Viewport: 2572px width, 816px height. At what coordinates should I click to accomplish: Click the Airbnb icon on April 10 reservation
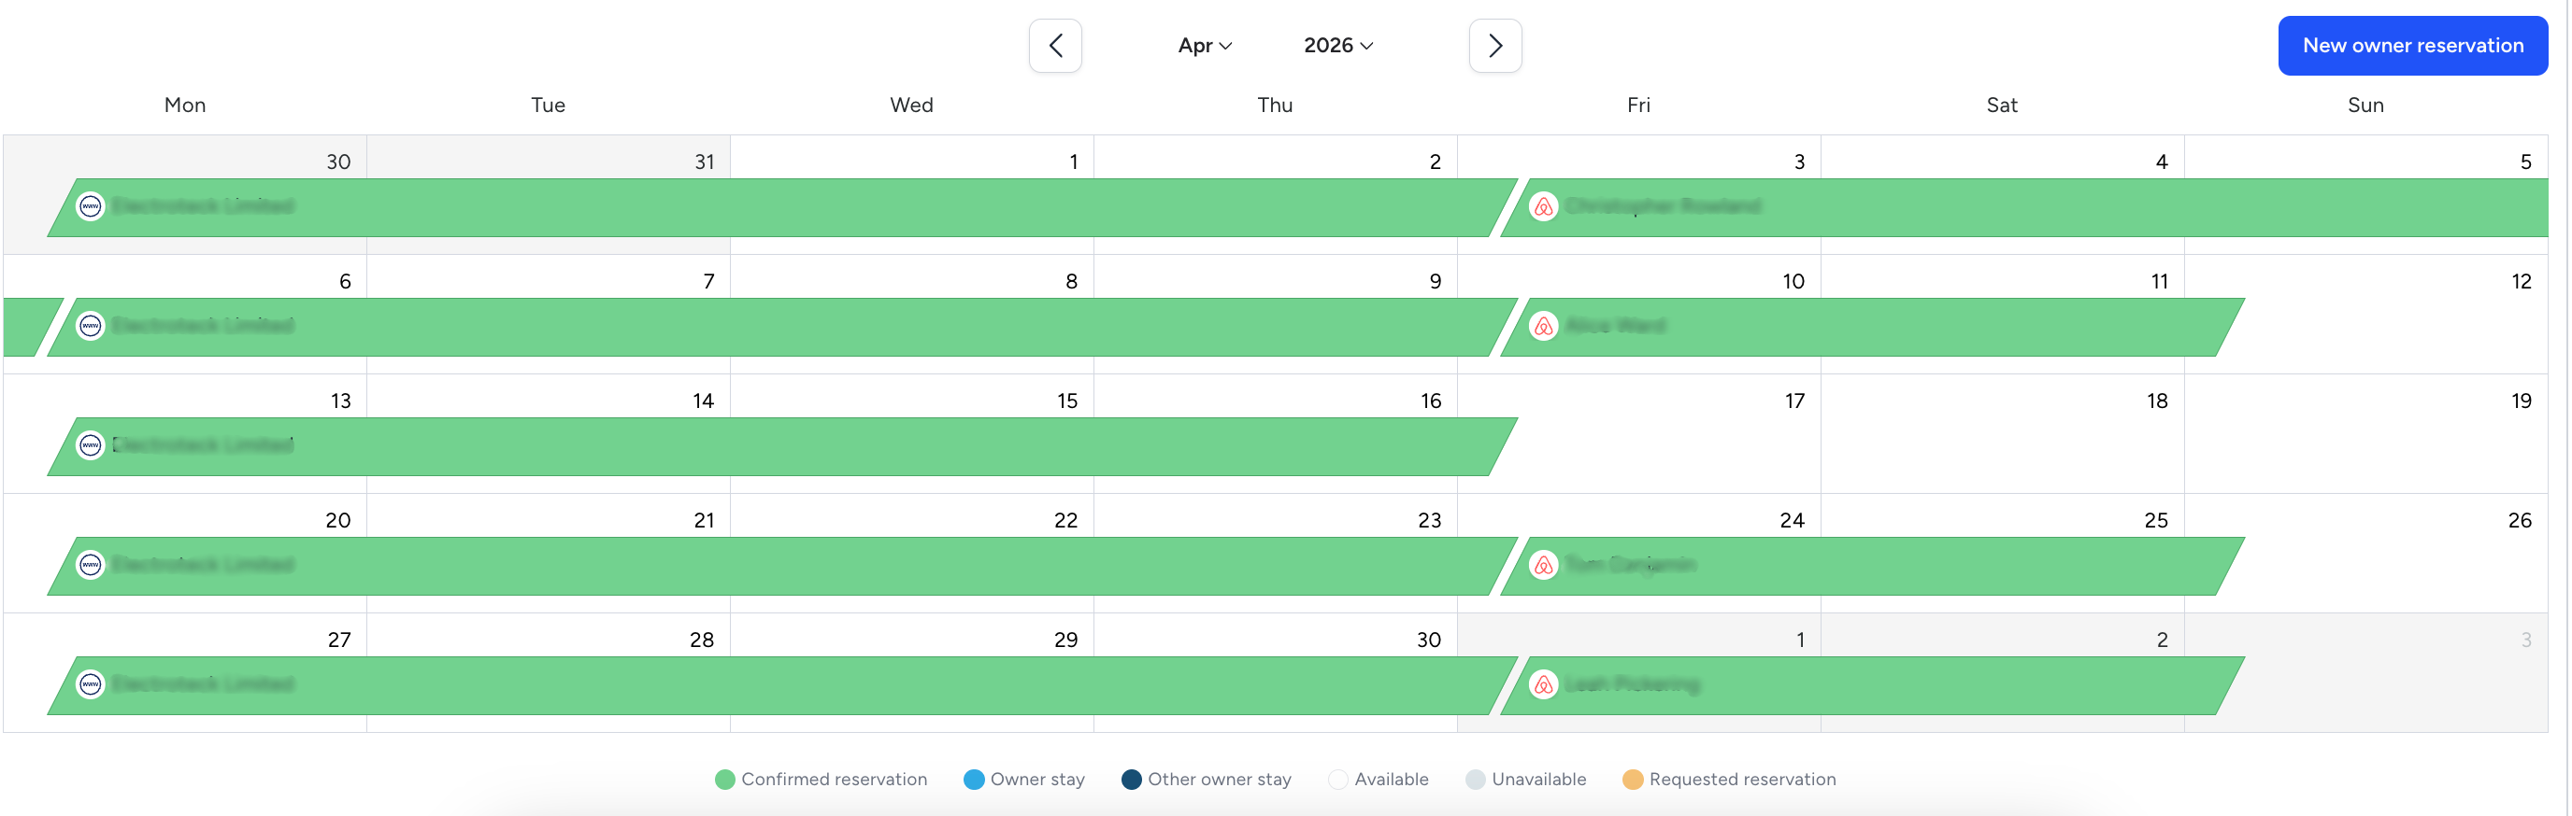1544,326
